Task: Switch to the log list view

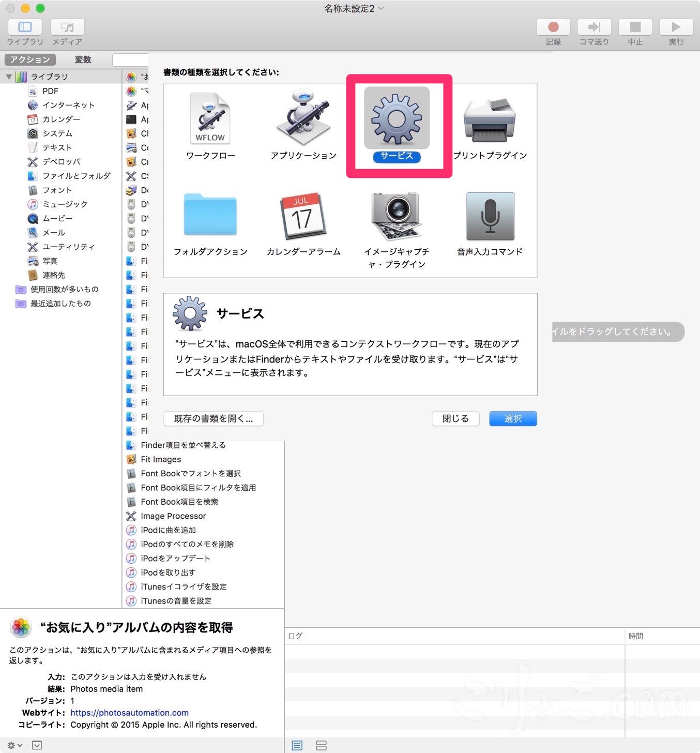Action: [297, 745]
